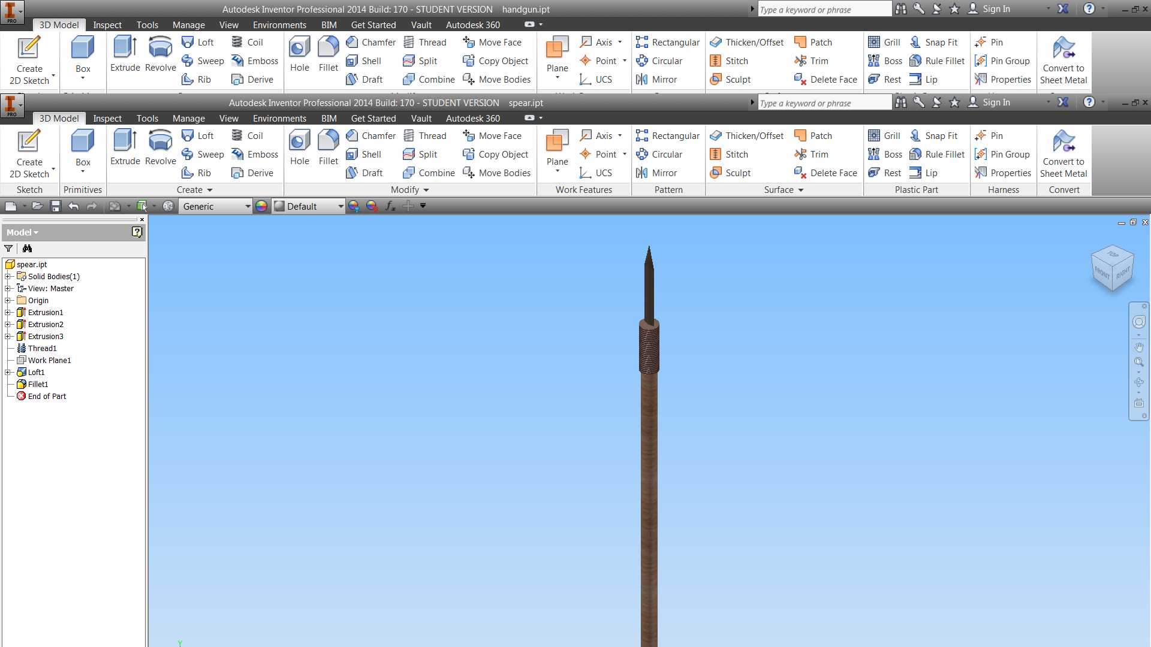Choose Delete Face in spear.ipt ribbon
1151x647 pixels.
826,173
